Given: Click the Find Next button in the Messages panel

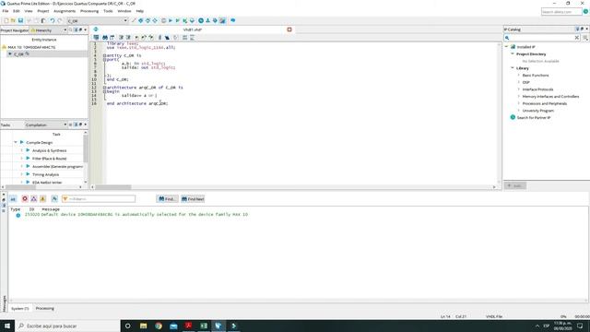Looking at the screenshot, I should coord(193,199).
